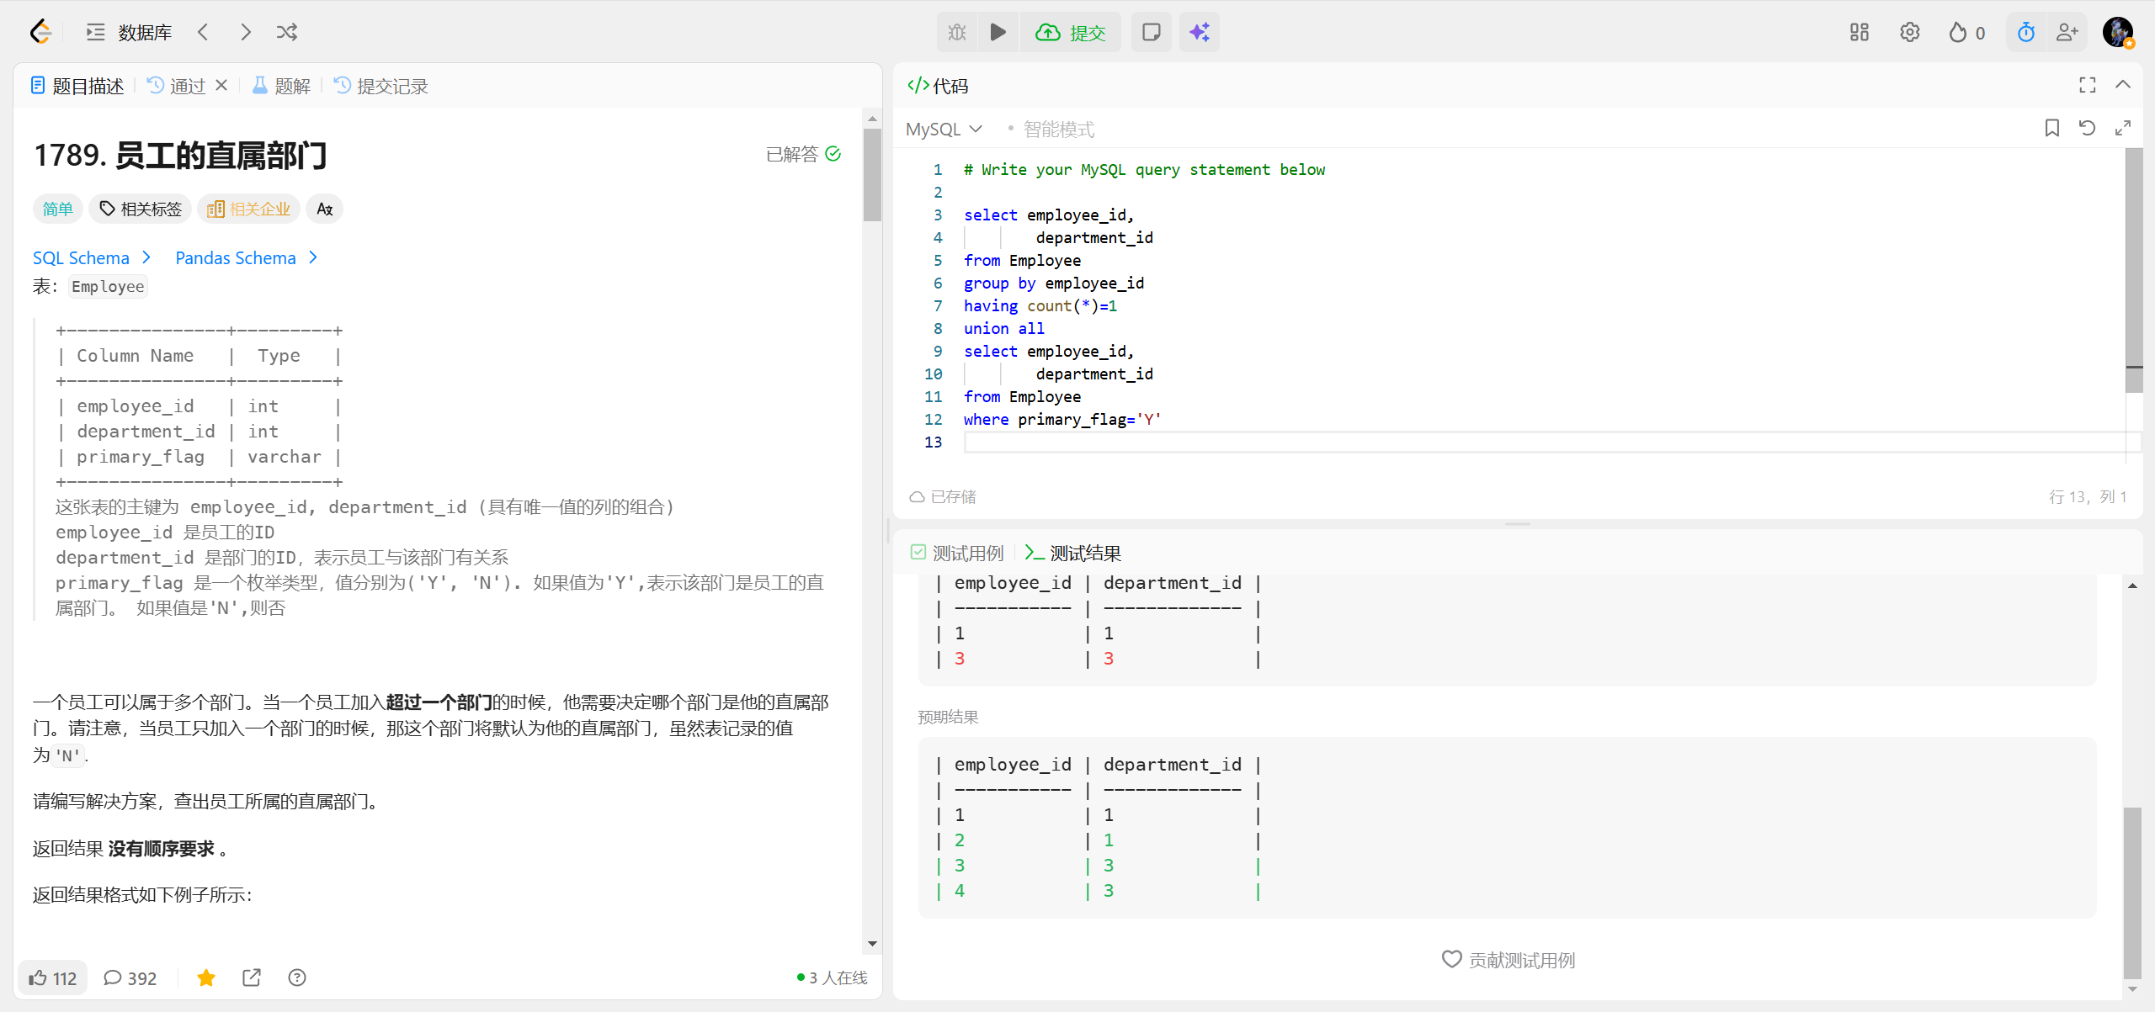Screen dimensions: 2155x1012
Task: Click the 贡献测试用例 contribute link
Action: pyautogui.click(x=1508, y=959)
